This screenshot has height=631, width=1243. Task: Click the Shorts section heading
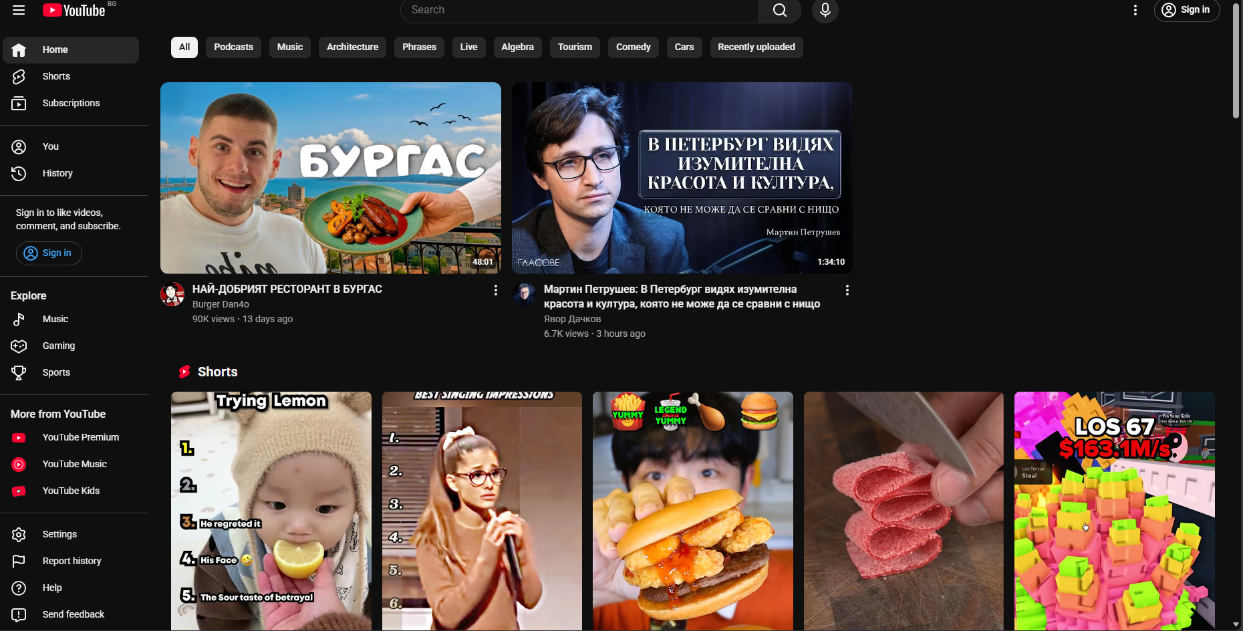click(x=217, y=372)
